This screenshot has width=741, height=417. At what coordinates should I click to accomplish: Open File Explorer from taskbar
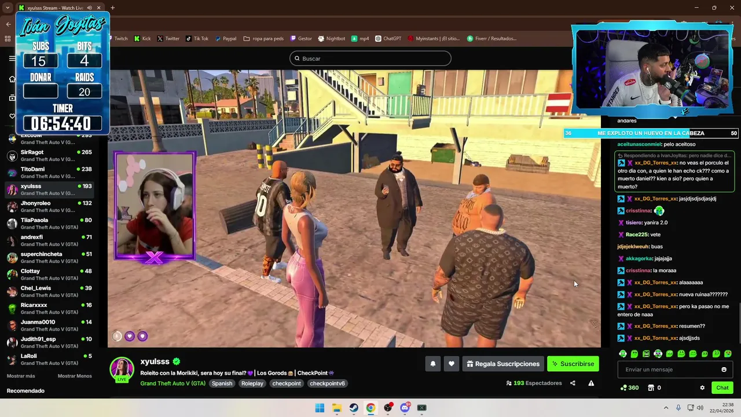336,408
